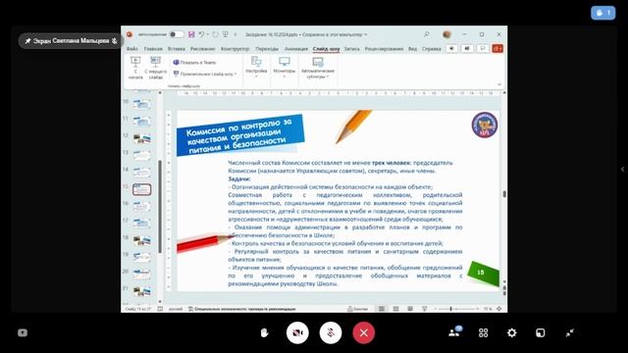Open the file name save location dropdown

[366, 34]
